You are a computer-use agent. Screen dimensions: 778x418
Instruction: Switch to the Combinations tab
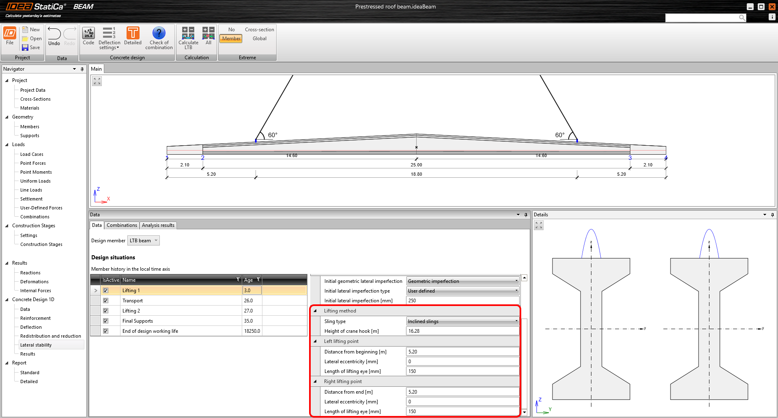pos(121,225)
